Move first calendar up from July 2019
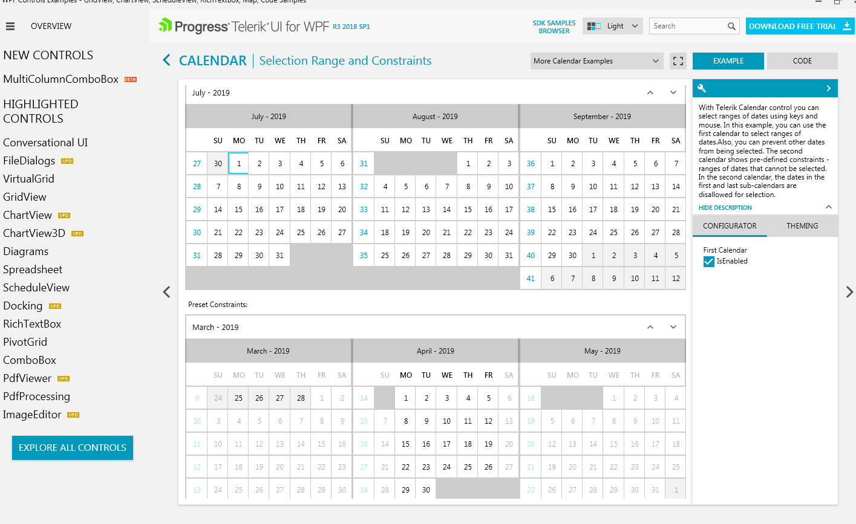 (650, 92)
